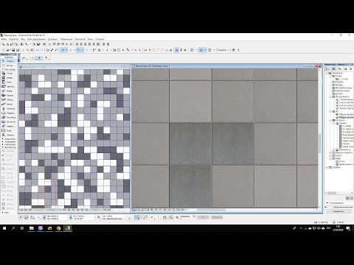This screenshot has height=265, width=354.
Task: Click the syringe Inject Parameters icon
Action: (x=56, y=50)
